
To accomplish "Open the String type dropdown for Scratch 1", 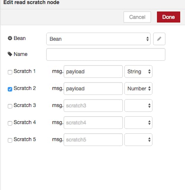I will click(x=138, y=72).
